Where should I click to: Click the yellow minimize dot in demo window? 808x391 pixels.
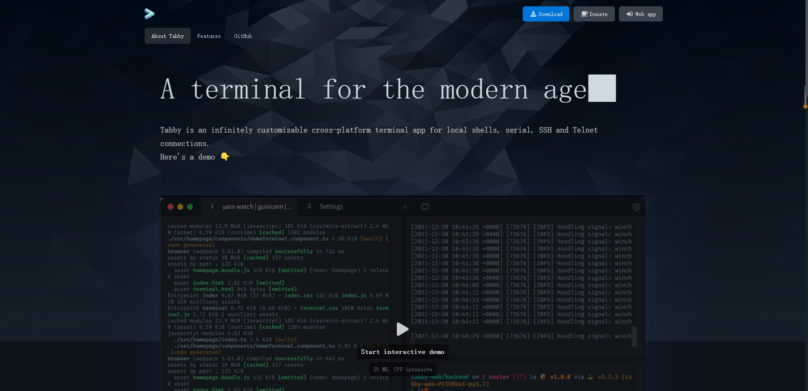click(x=180, y=207)
